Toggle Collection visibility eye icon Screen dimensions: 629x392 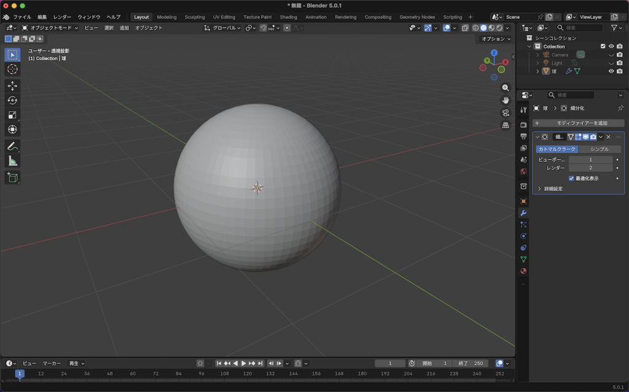point(611,47)
